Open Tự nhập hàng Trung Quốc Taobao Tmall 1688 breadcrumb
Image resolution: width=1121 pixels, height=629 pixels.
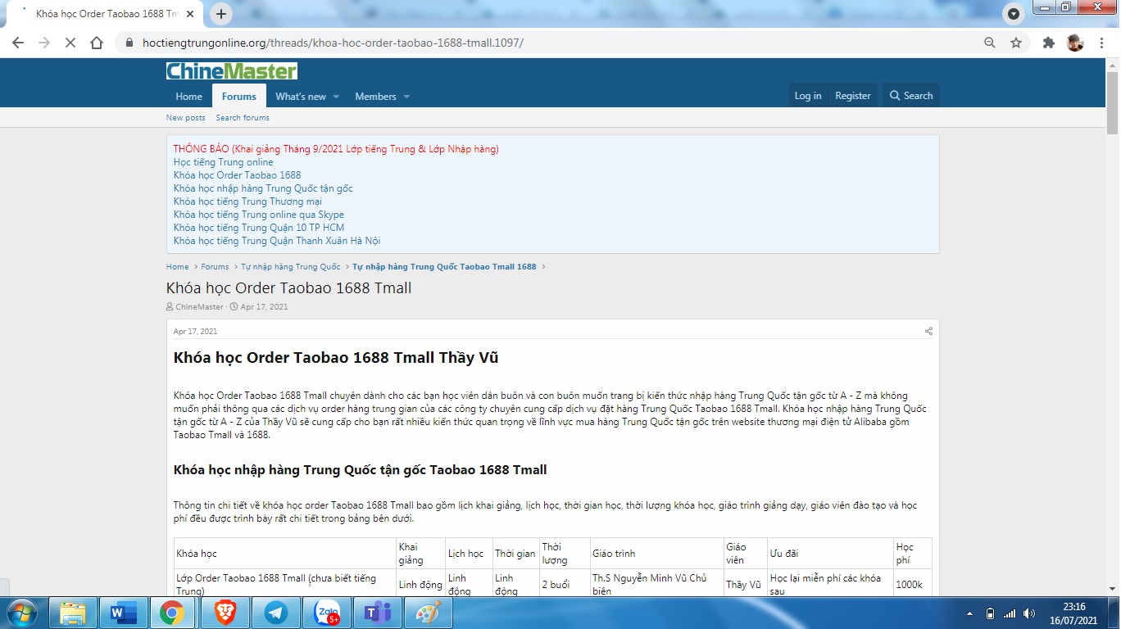[444, 267]
